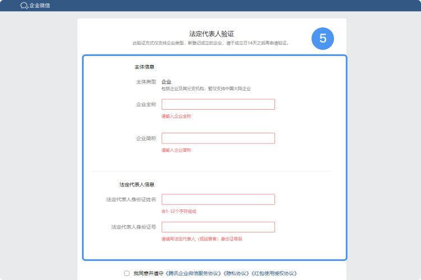The width and height of the screenshot is (421, 280).
Task: Open the 红包使用授权协议 link
Action: [274, 273]
